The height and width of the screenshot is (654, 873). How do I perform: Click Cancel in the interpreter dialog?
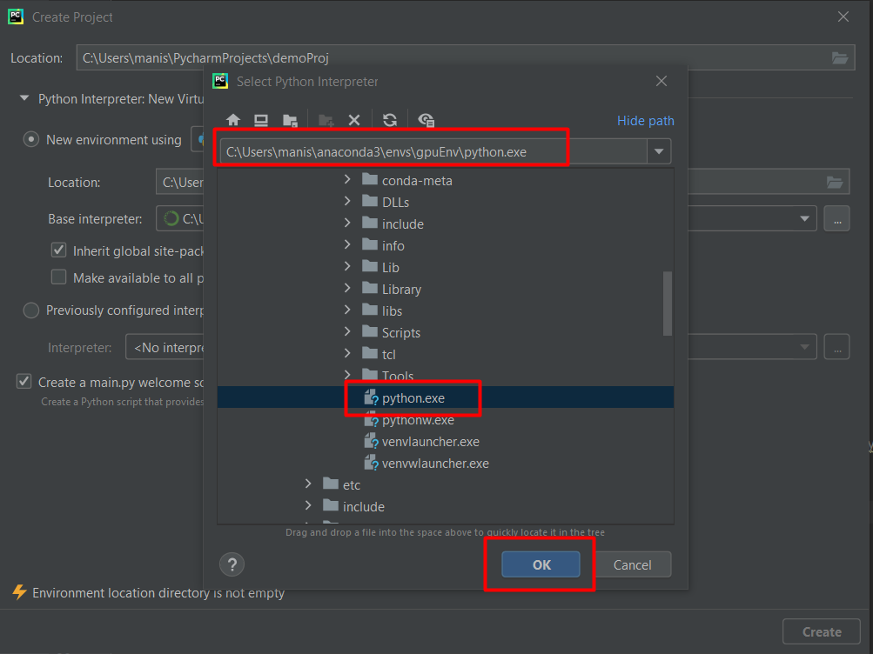(633, 564)
